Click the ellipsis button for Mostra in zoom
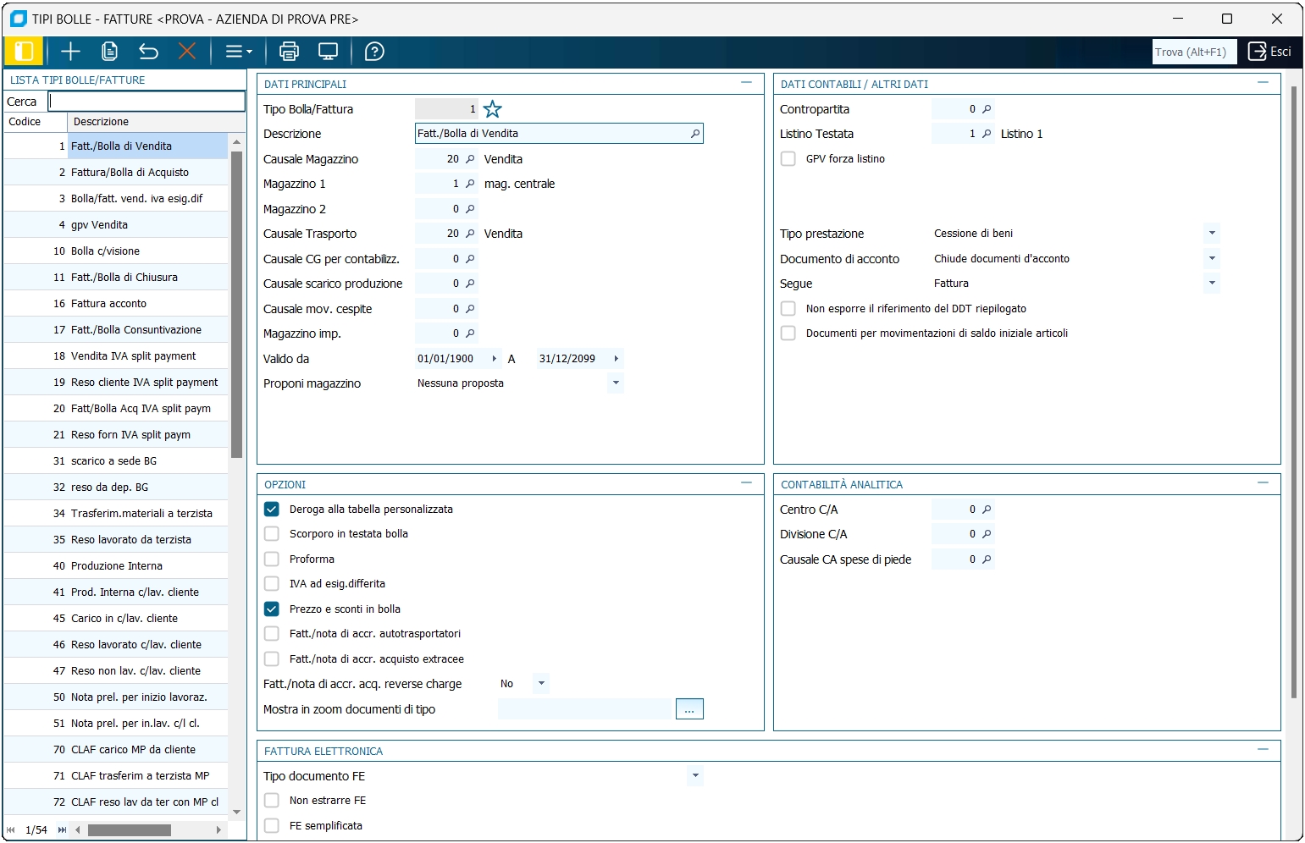Viewport: 1305px width, 843px height. tap(689, 709)
